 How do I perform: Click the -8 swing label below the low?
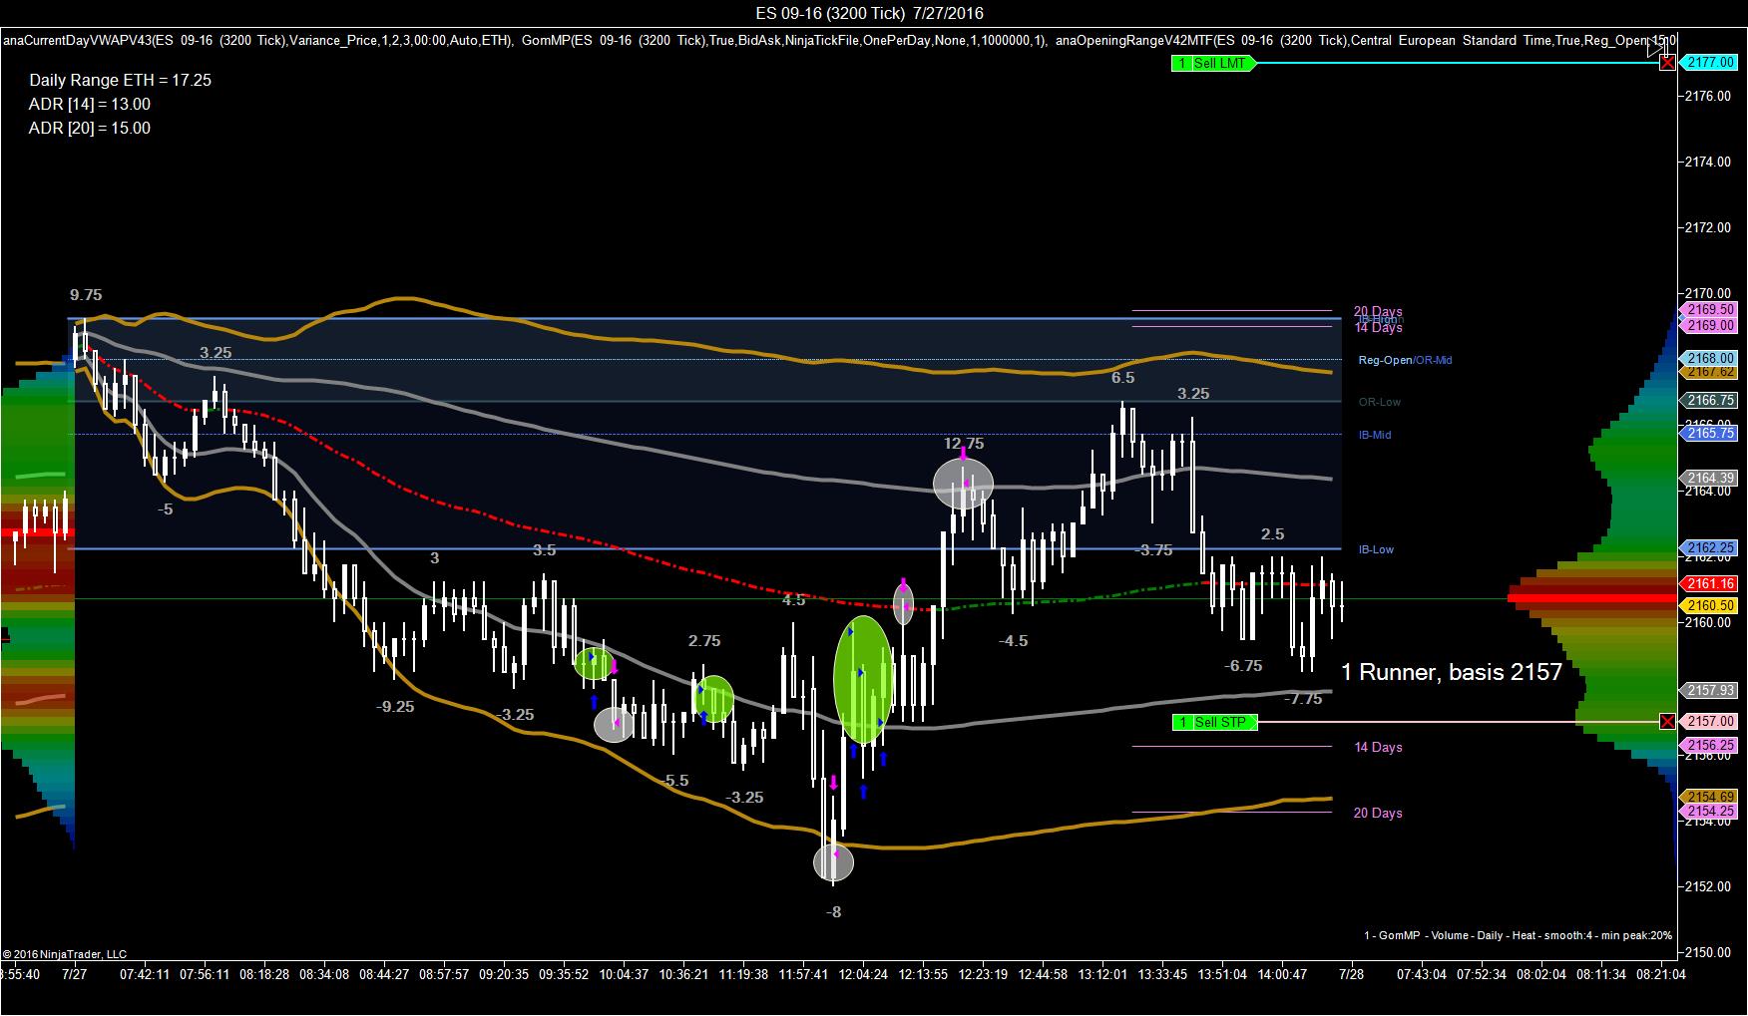click(x=834, y=911)
